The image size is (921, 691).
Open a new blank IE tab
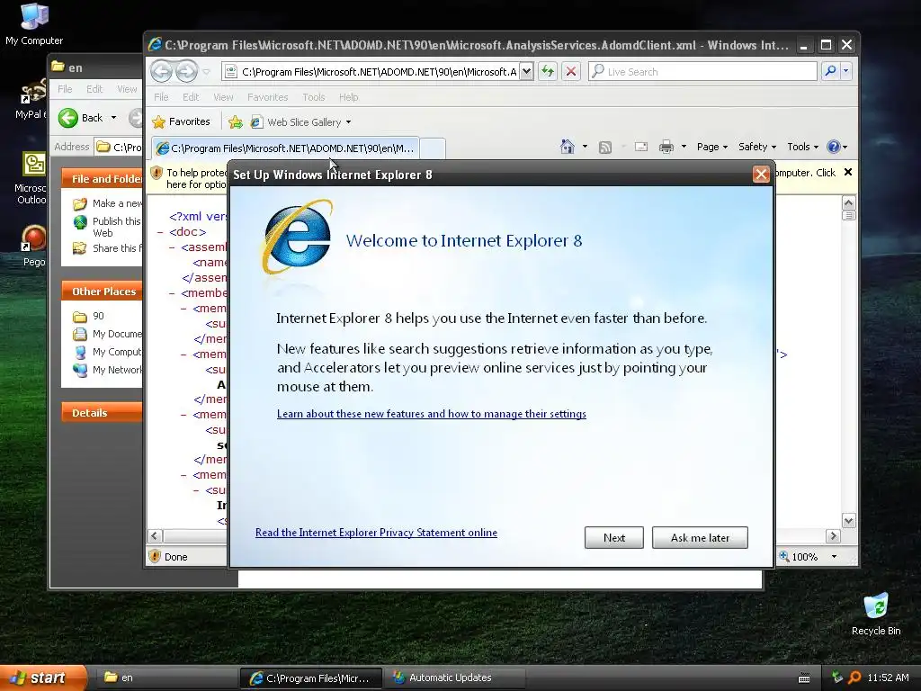[x=433, y=148]
